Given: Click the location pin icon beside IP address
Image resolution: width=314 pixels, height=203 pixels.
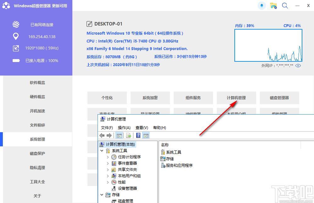Looking at the screenshot, I should pos(16,37).
